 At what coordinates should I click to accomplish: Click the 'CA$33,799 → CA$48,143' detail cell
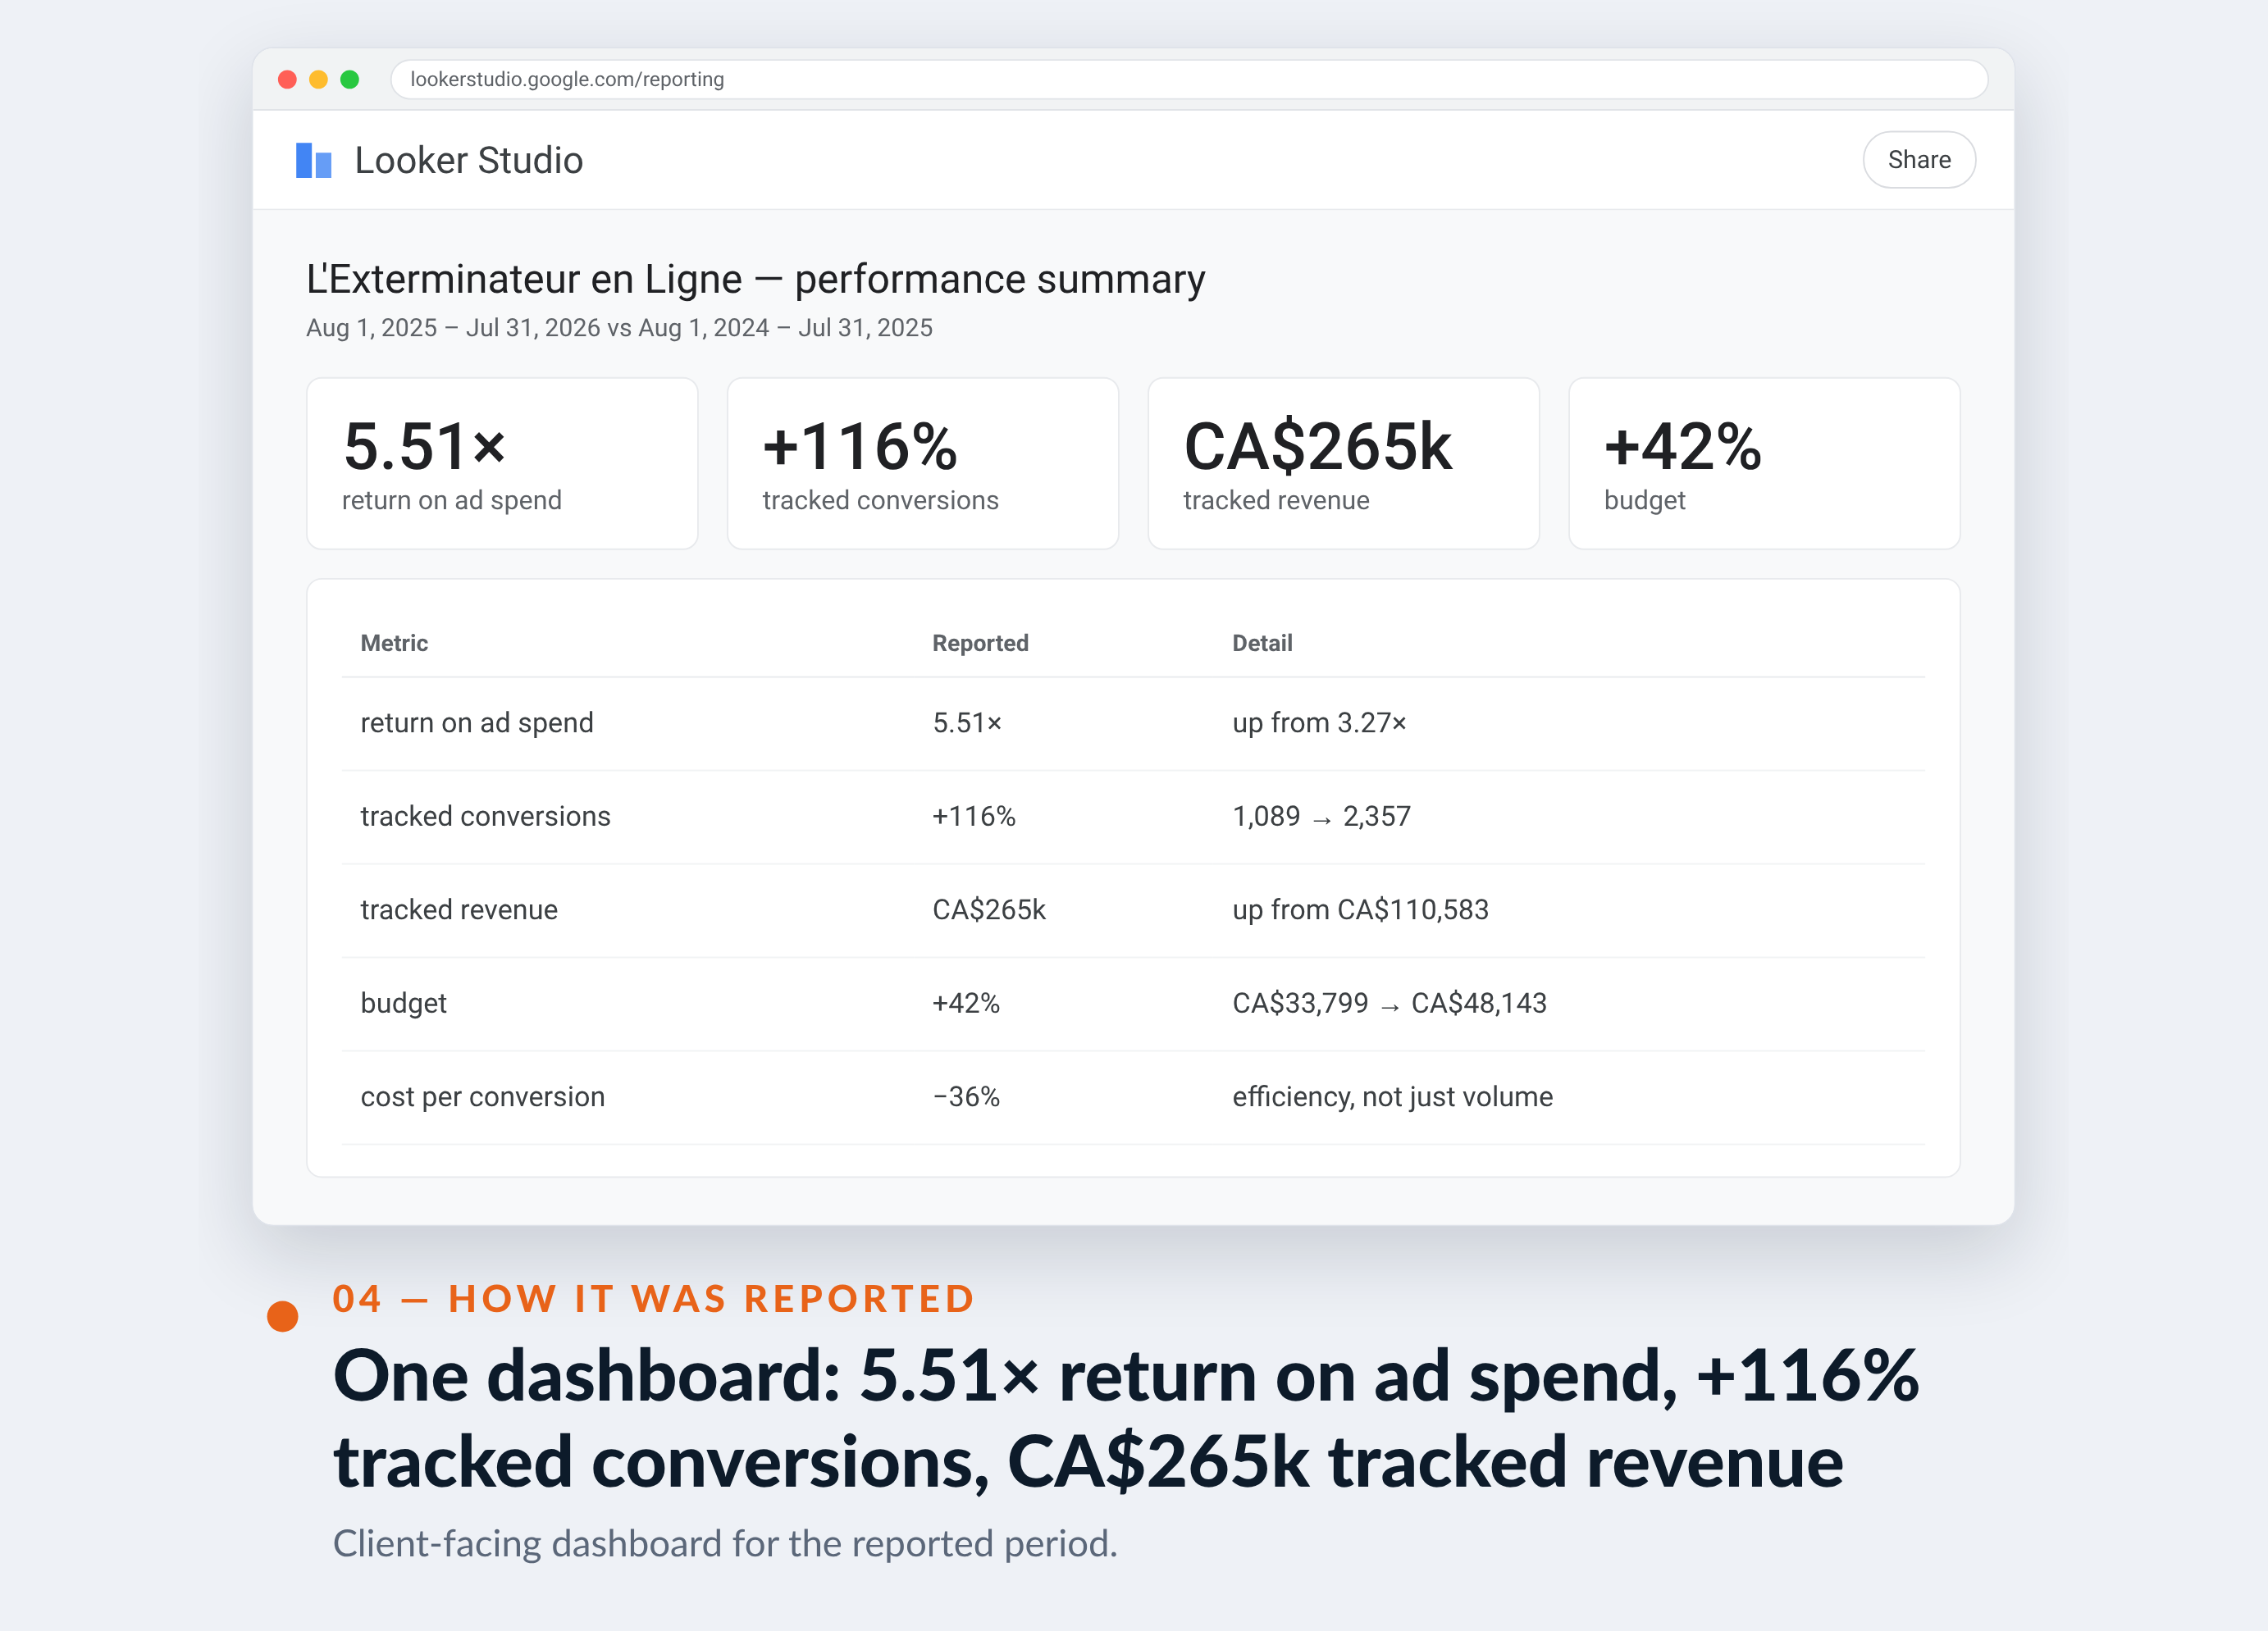pyautogui.click(x=1389, y=1003)
